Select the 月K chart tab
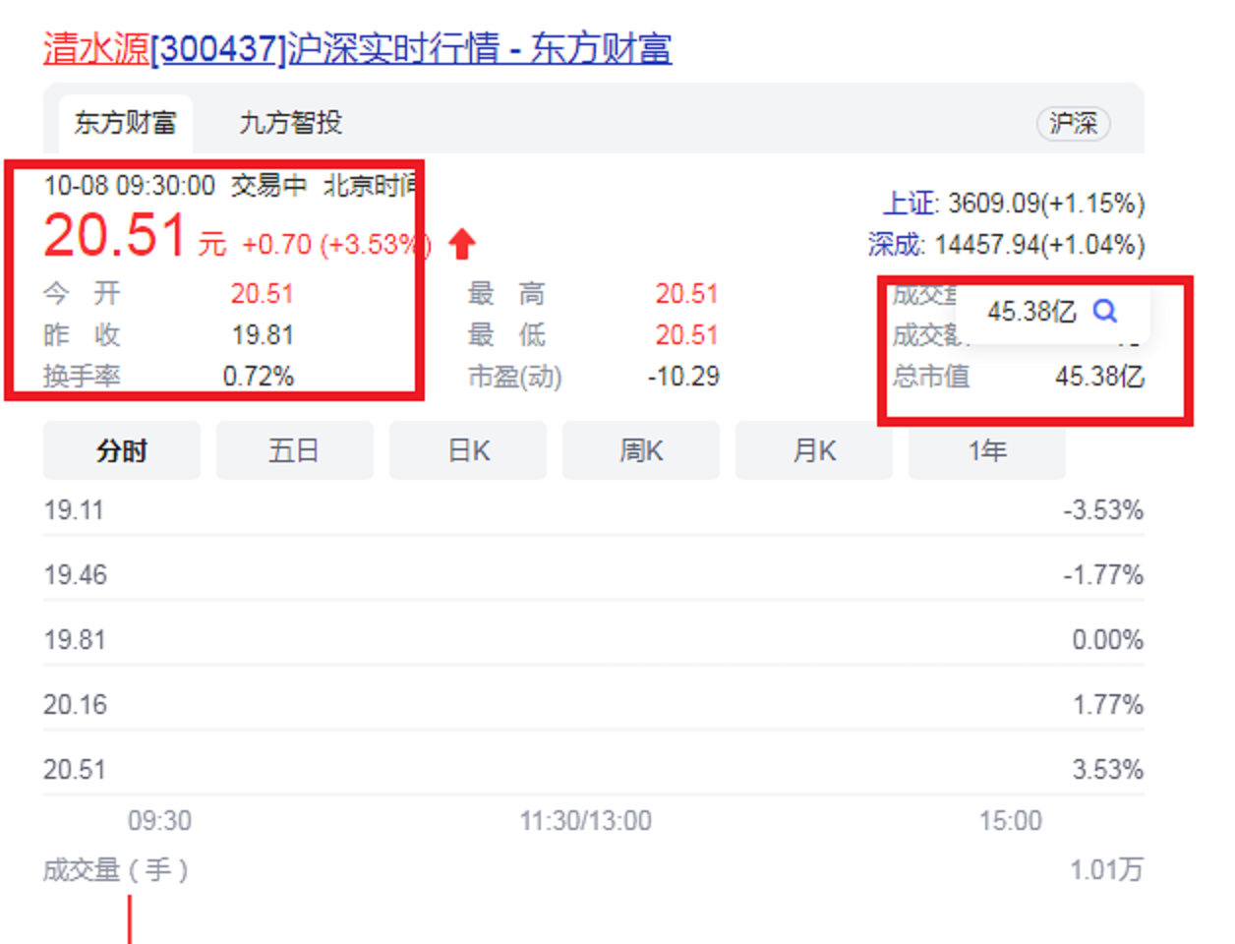 (814, 450)
